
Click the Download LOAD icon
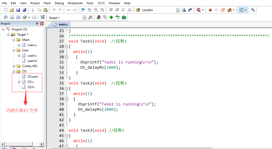pyautogui.click(x=43, y=17)
